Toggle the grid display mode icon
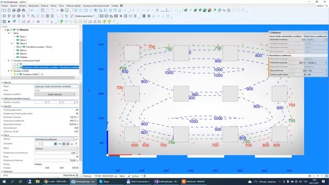The height and width of the screenshot is (185, 329). tap(68, 144)
